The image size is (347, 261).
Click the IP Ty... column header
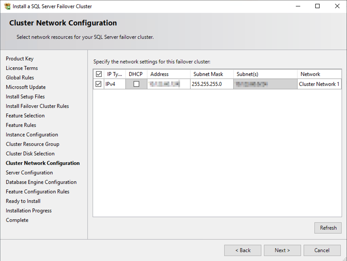coord(115,74)
